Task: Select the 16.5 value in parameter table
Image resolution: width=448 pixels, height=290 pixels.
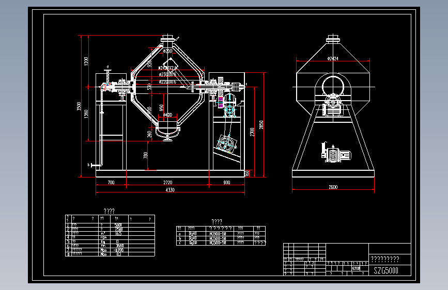Action: (x=118, y=233)
